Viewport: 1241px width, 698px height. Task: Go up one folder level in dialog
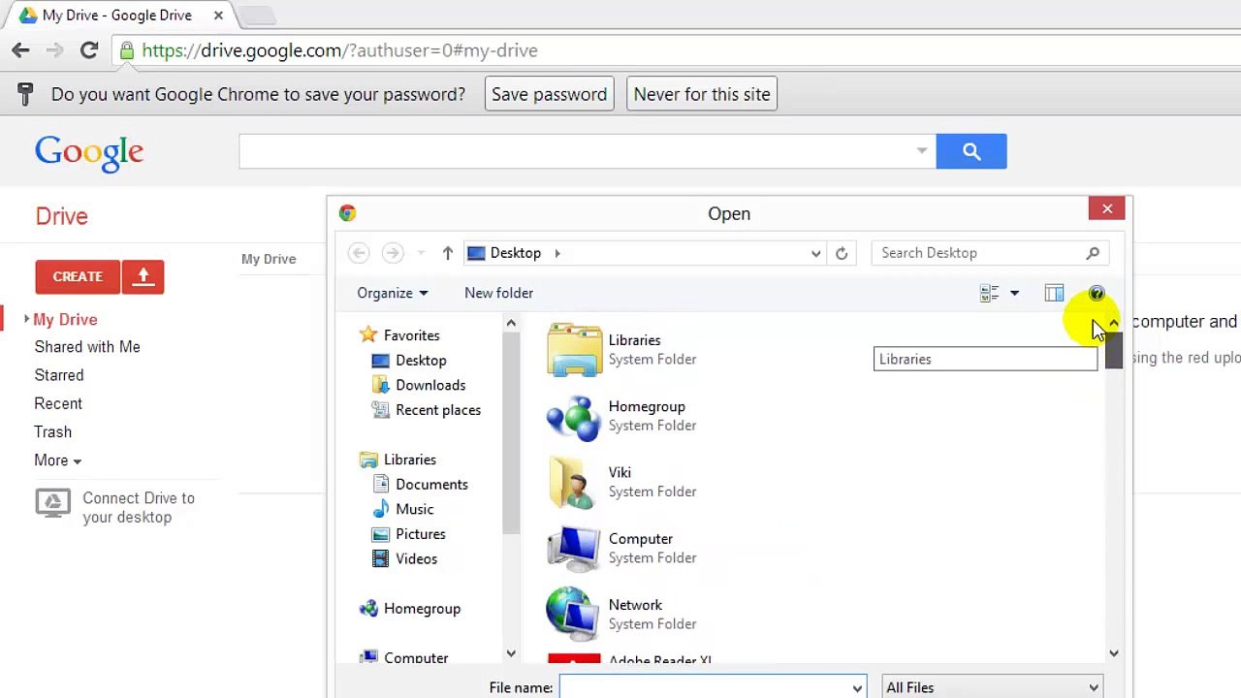click(447, 253)
